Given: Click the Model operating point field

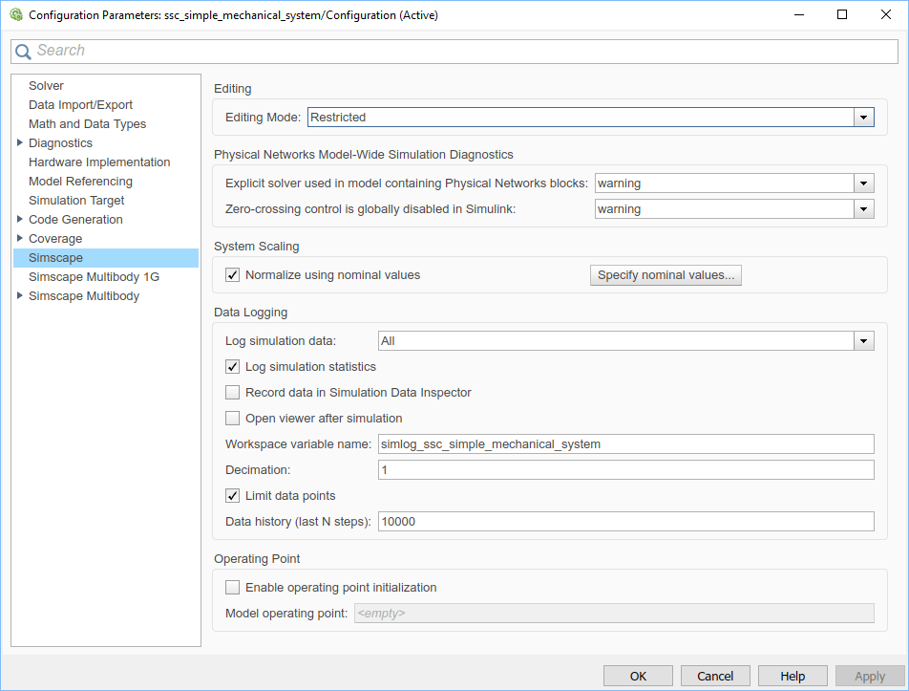Looking at the screenshot, I should pyautogui.click(x=614, y=614).
